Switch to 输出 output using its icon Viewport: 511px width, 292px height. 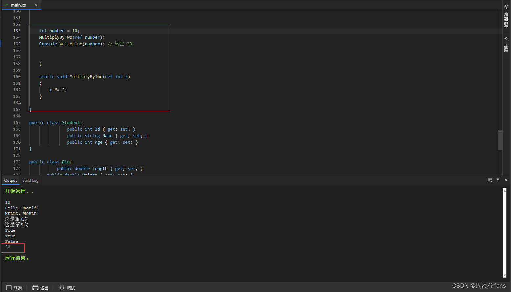[35, 287]
